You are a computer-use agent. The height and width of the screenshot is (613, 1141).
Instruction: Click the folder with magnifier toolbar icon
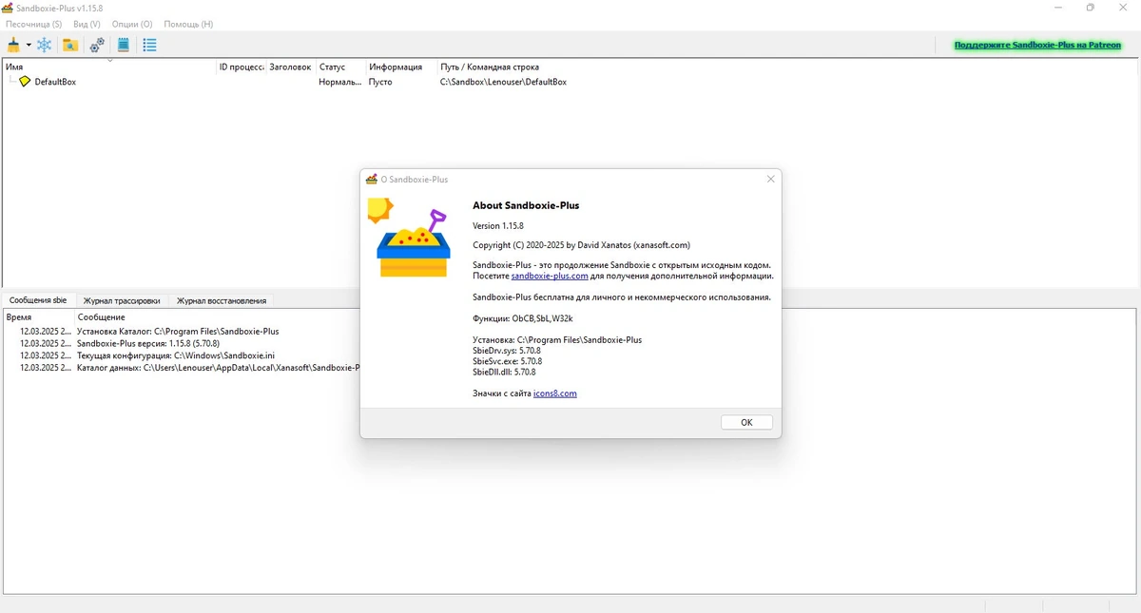[x=70, y=45]
